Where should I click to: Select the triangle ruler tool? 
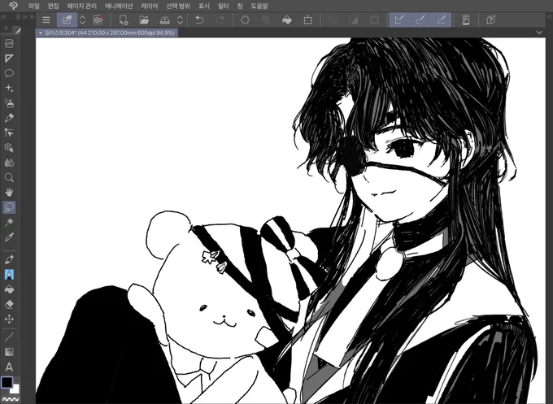click(x=9, y=59)
